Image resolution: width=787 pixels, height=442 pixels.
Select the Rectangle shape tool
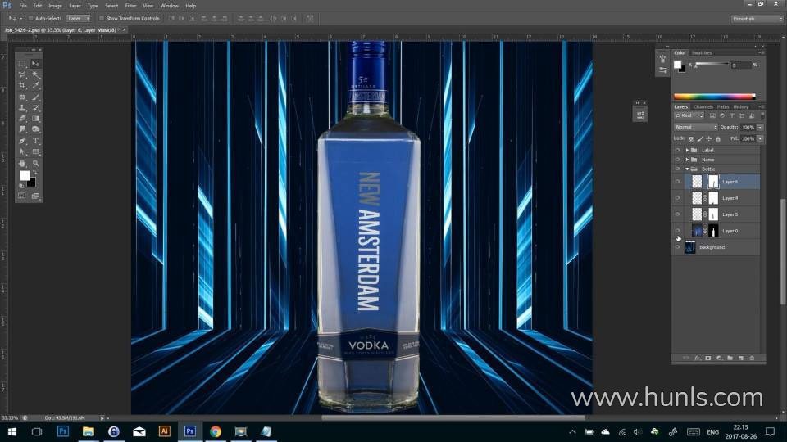point(35,151)
